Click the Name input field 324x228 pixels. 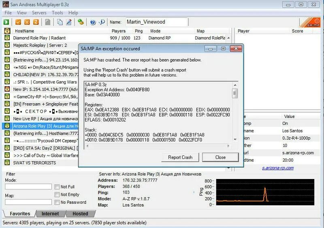tap(157, 22)
